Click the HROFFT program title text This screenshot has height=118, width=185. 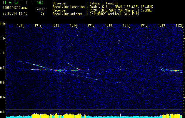tap(18, 2)
